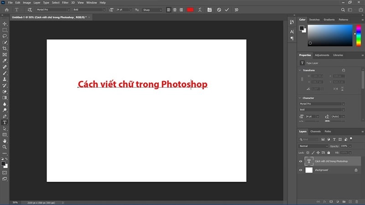Click the hue slider strip
Viewport: 365px width, 205px height.
(359, 36)
